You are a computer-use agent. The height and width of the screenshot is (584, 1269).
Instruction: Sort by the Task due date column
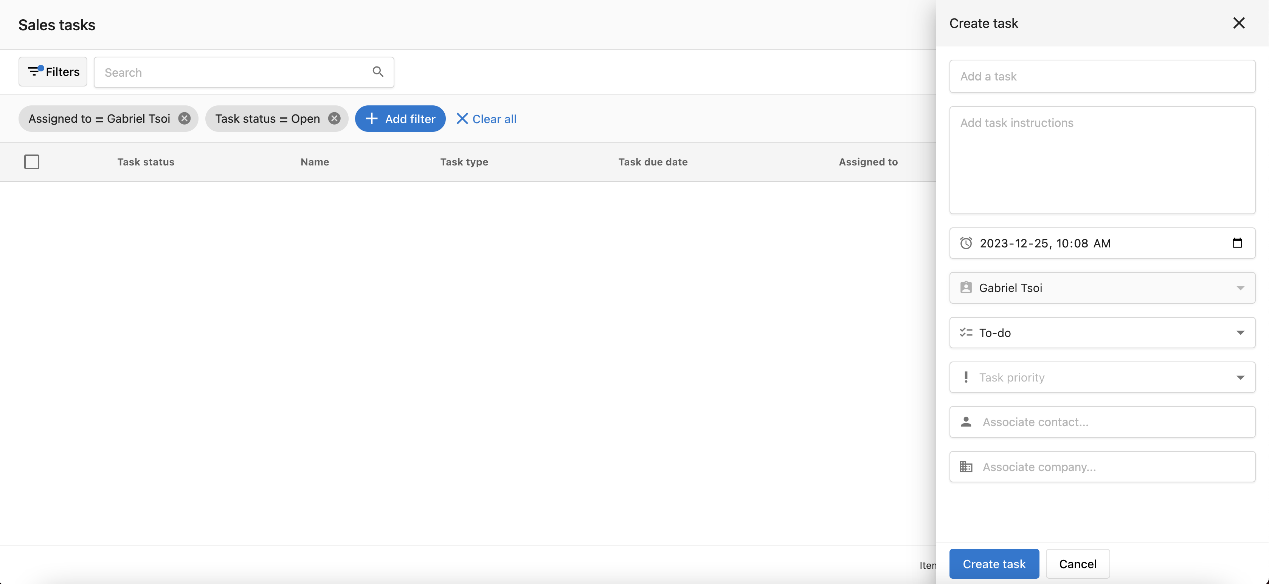coord(653,161)
